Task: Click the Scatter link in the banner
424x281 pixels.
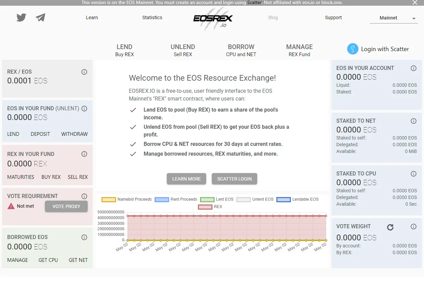Action: (x=254, y=3)
